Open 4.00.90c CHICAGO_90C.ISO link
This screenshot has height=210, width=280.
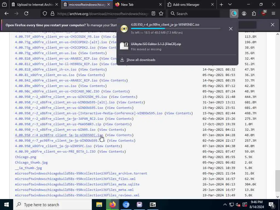pyautogui.click(x=57, y=91)
